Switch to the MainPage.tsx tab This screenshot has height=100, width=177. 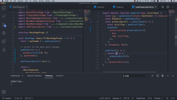pos(19,7)
